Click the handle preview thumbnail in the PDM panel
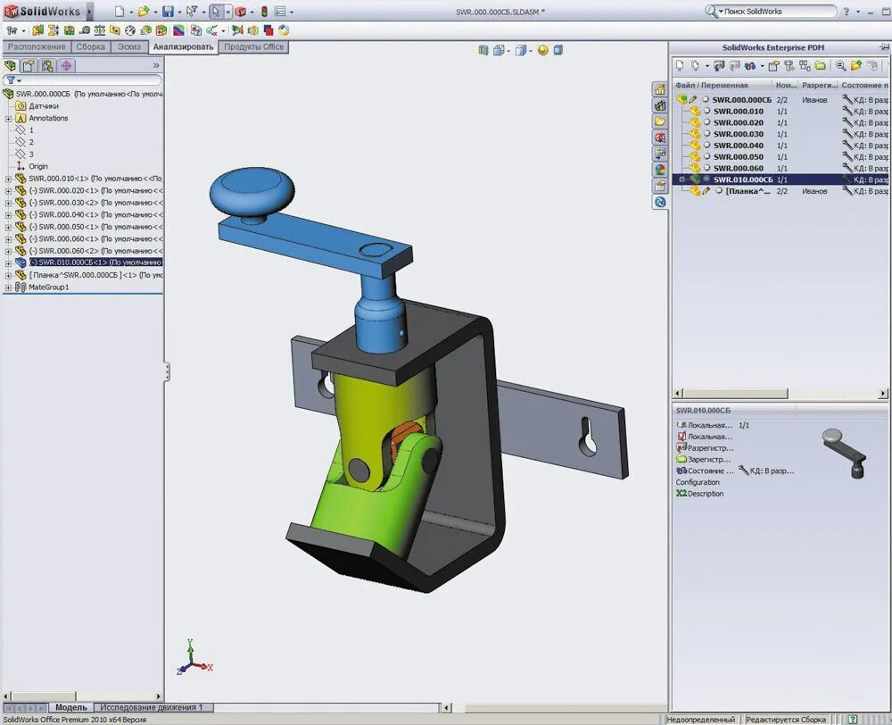892x725 pixels. pyautogui.click(x=845, y=454)
